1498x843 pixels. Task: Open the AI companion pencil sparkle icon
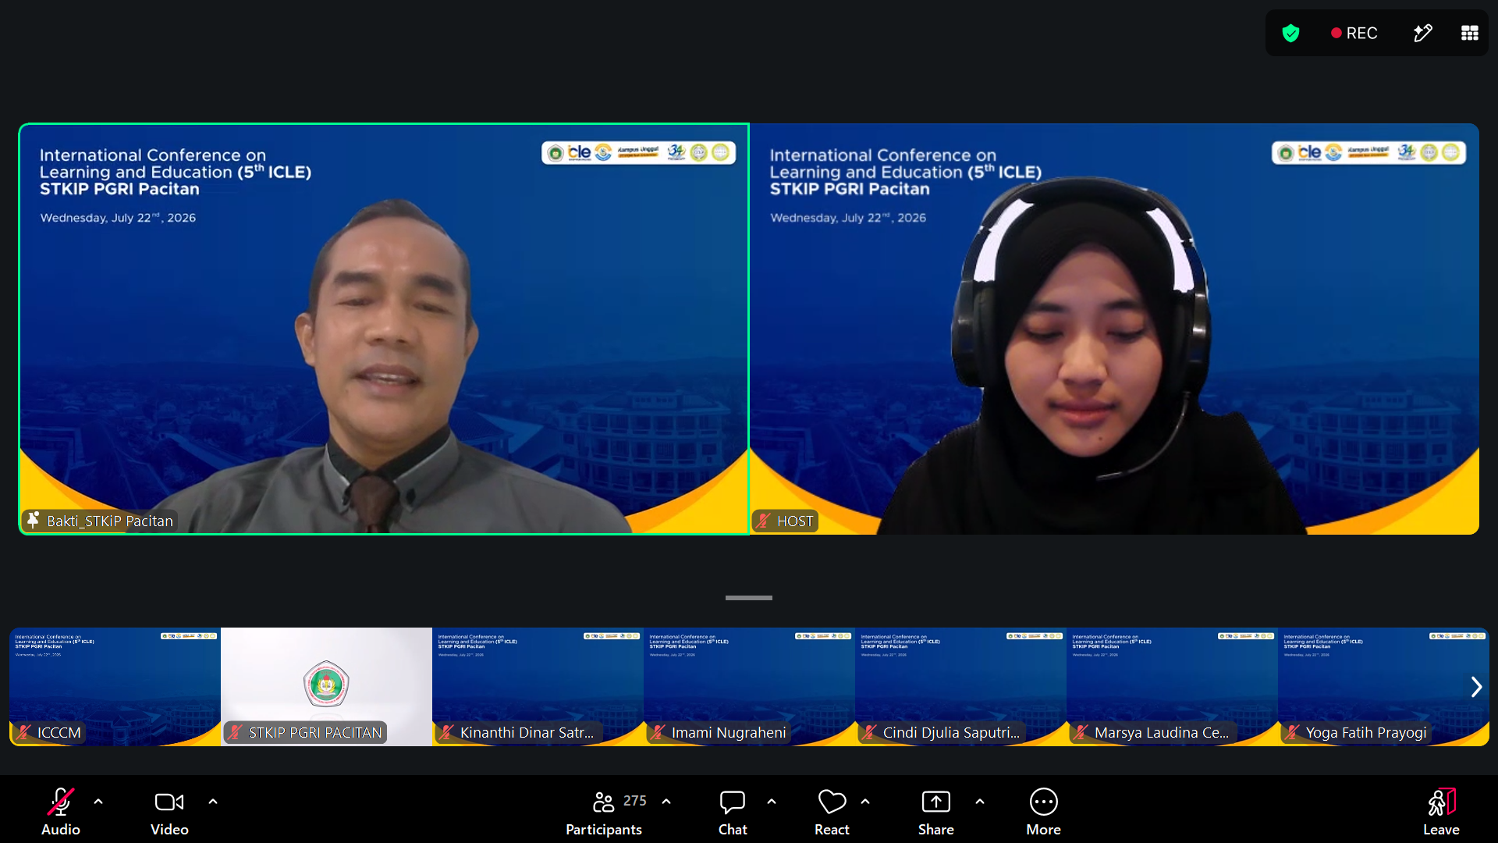[1422, 33]
